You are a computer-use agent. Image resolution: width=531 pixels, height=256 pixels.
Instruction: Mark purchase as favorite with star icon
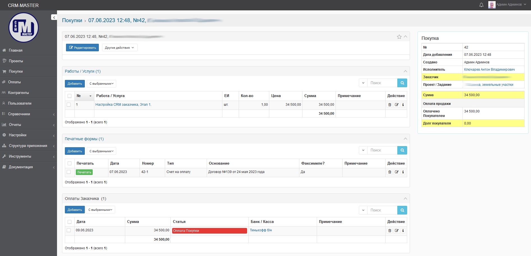click(x=399, y=37)
